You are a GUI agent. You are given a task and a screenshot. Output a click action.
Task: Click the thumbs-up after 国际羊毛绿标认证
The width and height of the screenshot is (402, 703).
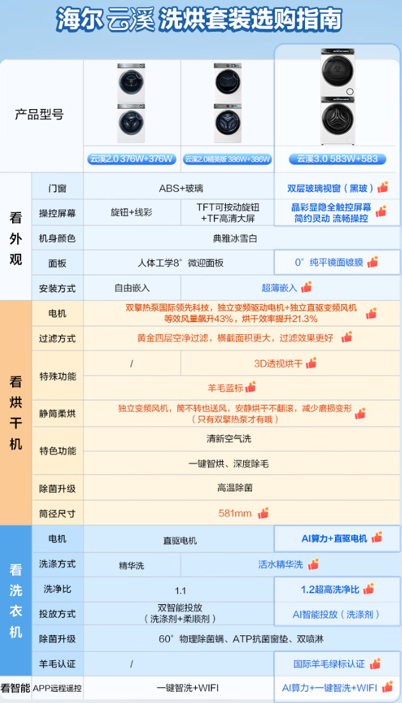click(375, 663)
